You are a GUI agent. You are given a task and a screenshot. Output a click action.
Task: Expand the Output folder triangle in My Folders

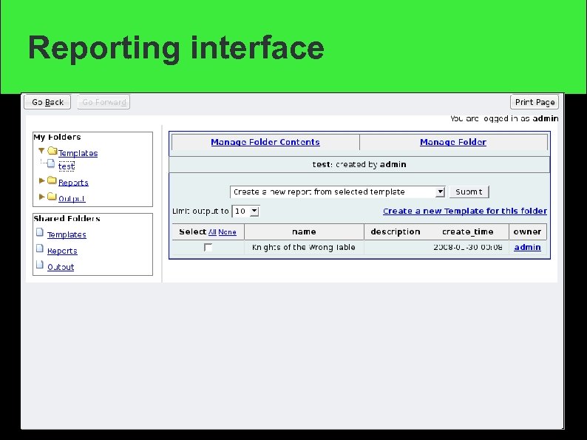pos(42,197)
